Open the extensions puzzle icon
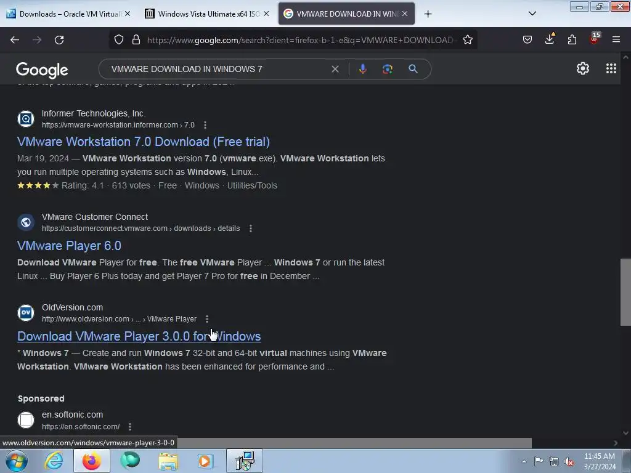The height and width of the screenshot is (473, 631). pos(572,39)
